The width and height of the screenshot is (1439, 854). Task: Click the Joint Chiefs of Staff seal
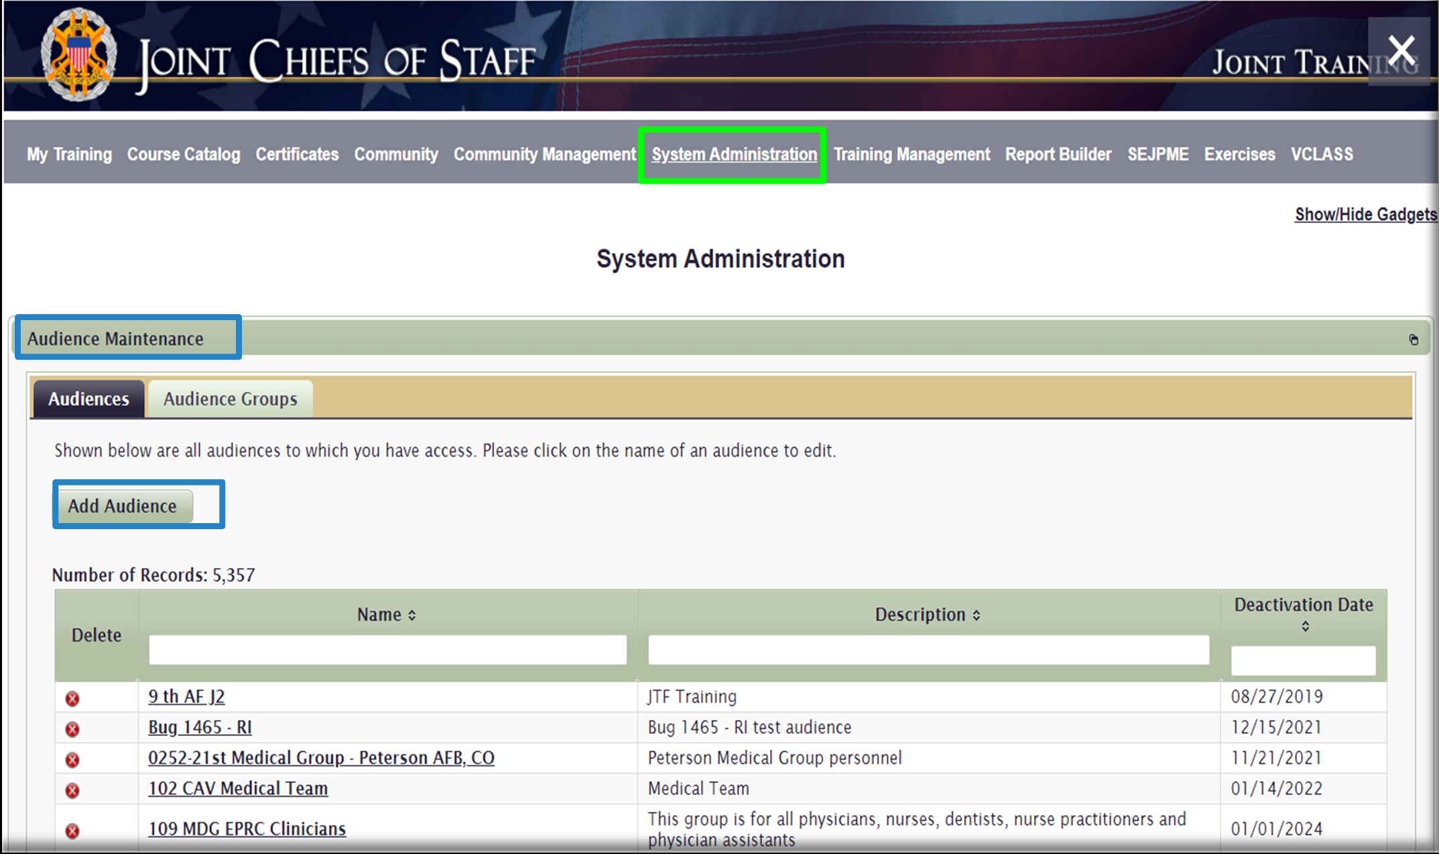tap(78, 55)
